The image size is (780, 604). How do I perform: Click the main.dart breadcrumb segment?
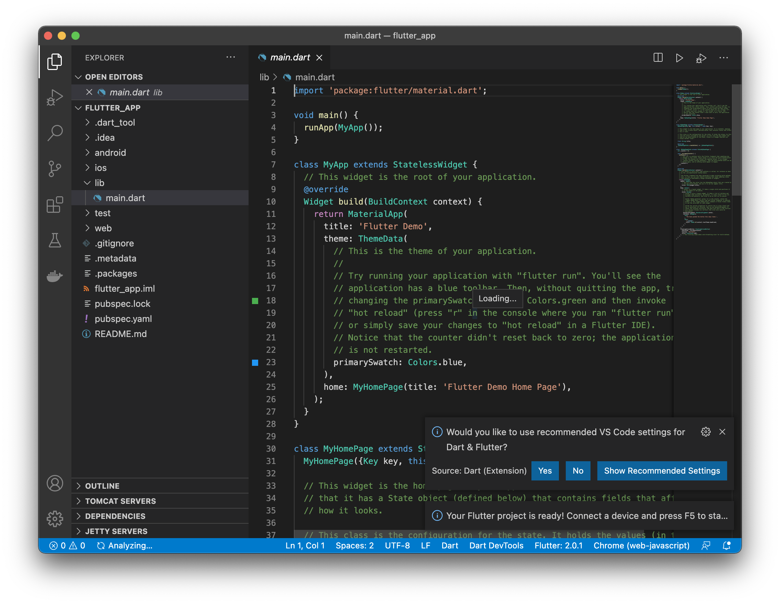coord(309,77)
